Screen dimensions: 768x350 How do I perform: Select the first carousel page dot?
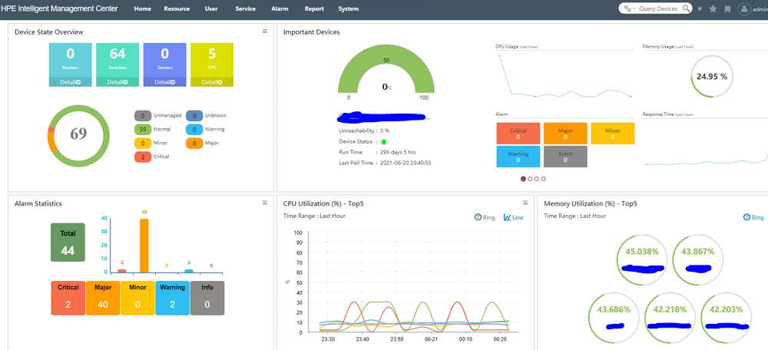point(523,179)
